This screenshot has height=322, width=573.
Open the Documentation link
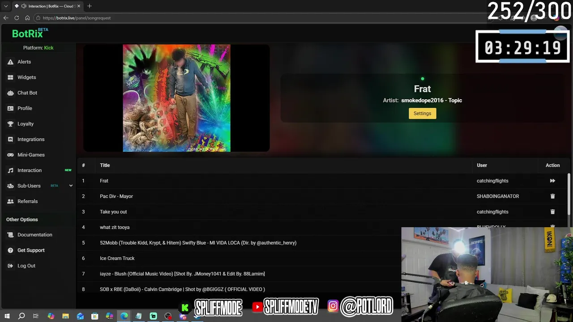35,235
